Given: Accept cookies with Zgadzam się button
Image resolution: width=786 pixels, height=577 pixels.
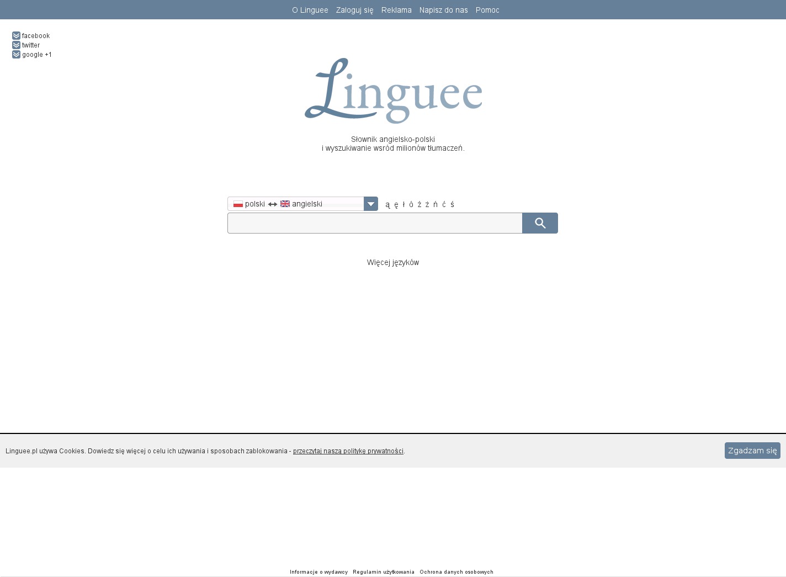Looking at the screenshot, I should pyautogui.click(x=752, y=451).
